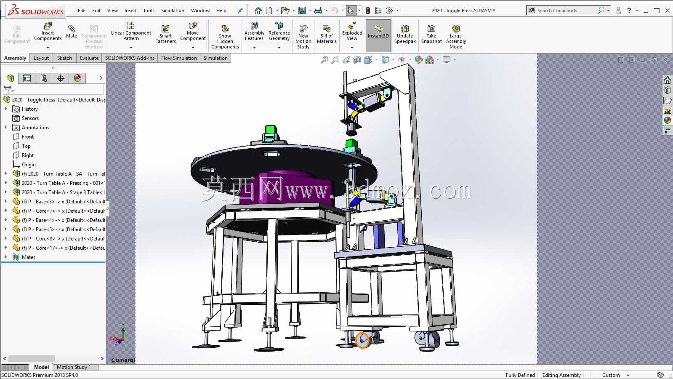
Task: Open Assembly Features tool
Action: pos(254,32)
